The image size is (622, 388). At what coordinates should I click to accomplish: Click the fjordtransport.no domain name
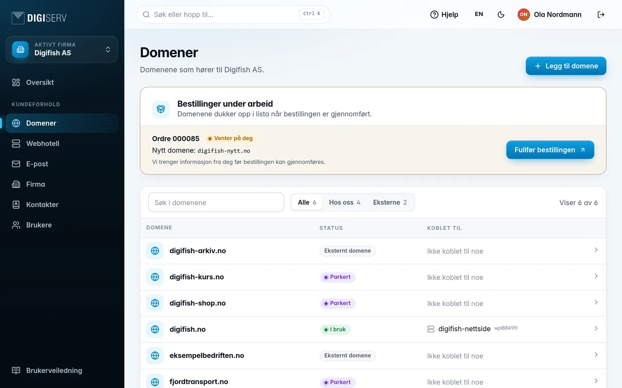(199, 382)
